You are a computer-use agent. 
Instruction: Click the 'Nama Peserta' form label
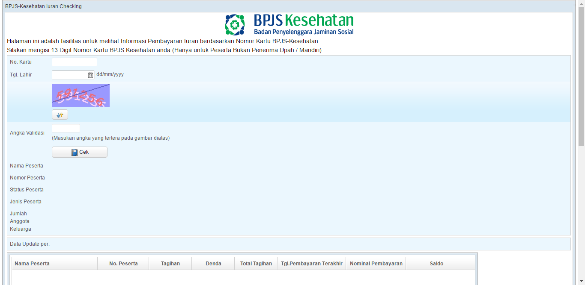pyautogui.click(x=27, y=166)
